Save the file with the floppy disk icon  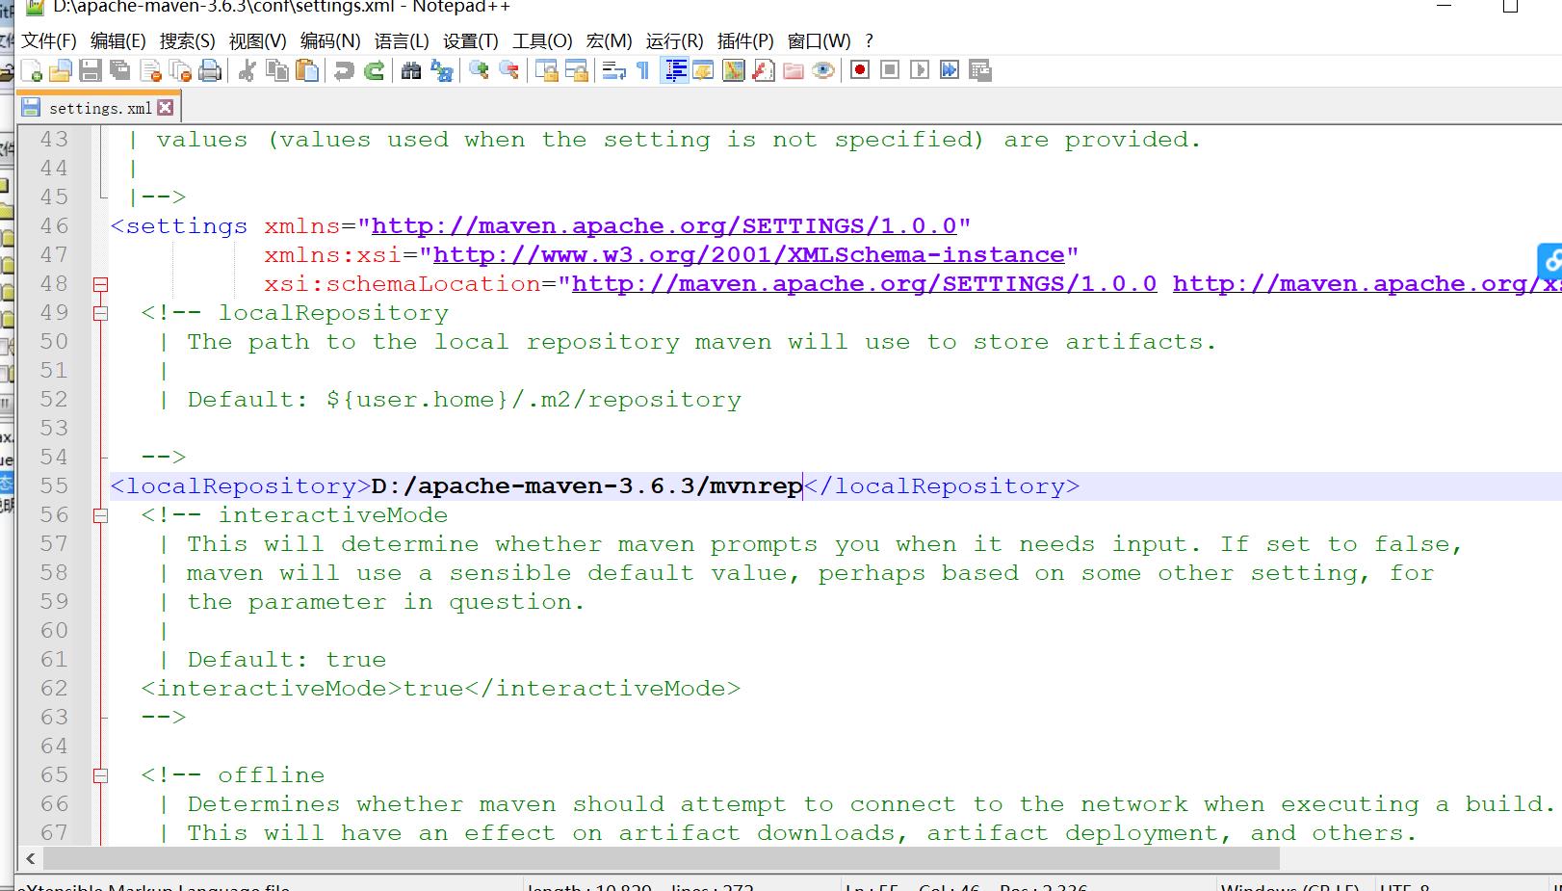tap(91, 70)
